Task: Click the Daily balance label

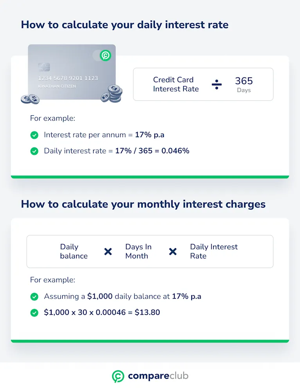Action: click(x=74, y=251)
